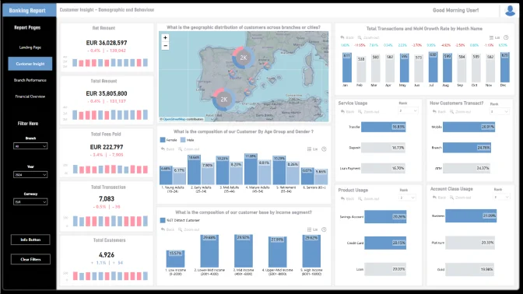The height and width of the screenshot is (294, 523).
Task: Click info help icon in Total Transactions chart
Action: coord(506,37)
